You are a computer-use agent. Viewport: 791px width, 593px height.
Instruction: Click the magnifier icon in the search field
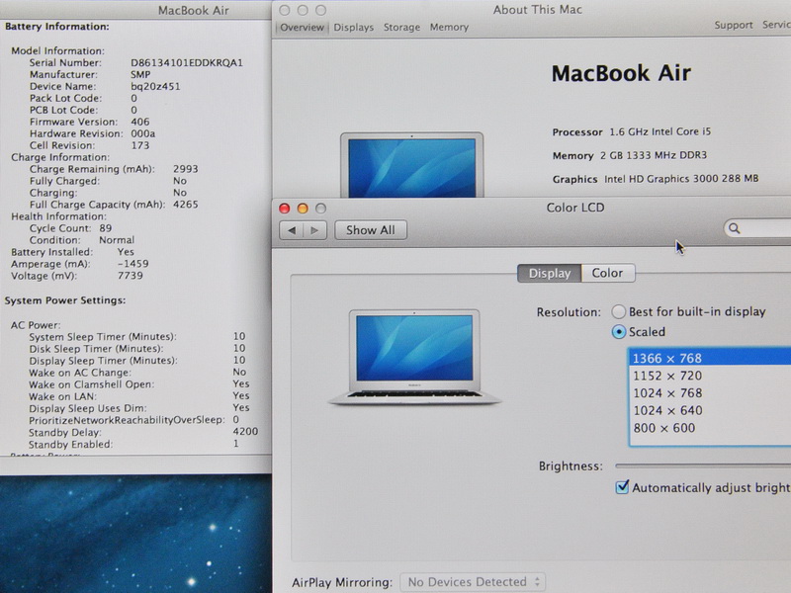click(734, 228)
